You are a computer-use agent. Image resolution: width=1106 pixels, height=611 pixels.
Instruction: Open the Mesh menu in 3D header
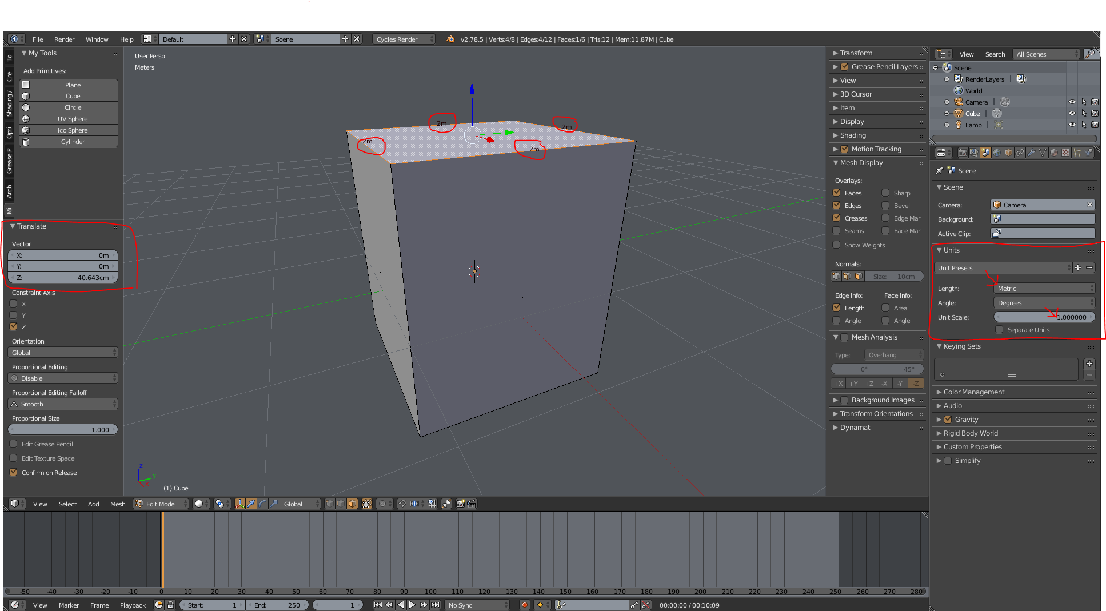pos(118,504)
